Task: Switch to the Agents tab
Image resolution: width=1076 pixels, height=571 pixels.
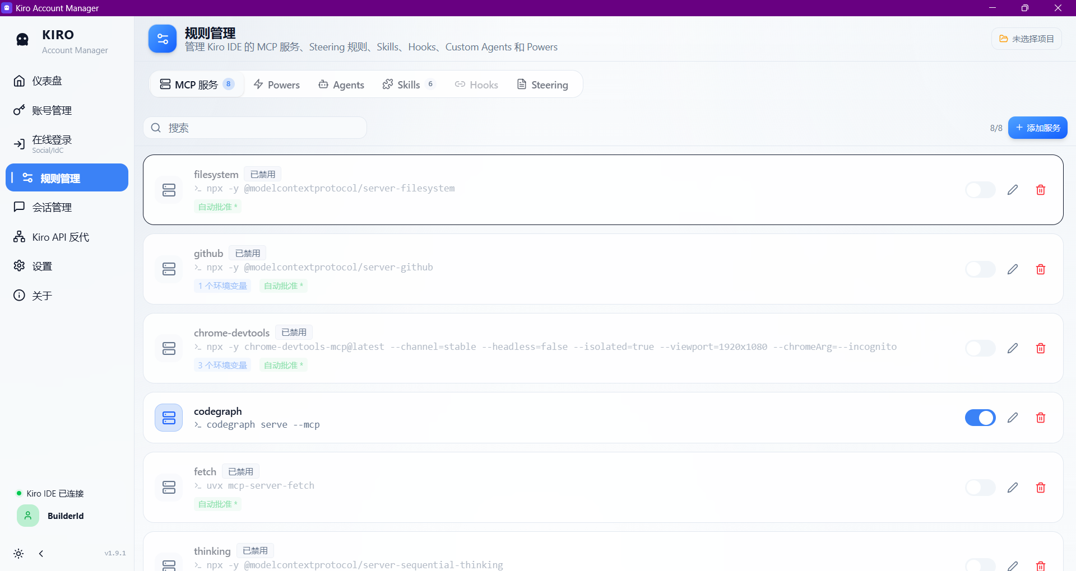Action: click(x=341, y=85)
